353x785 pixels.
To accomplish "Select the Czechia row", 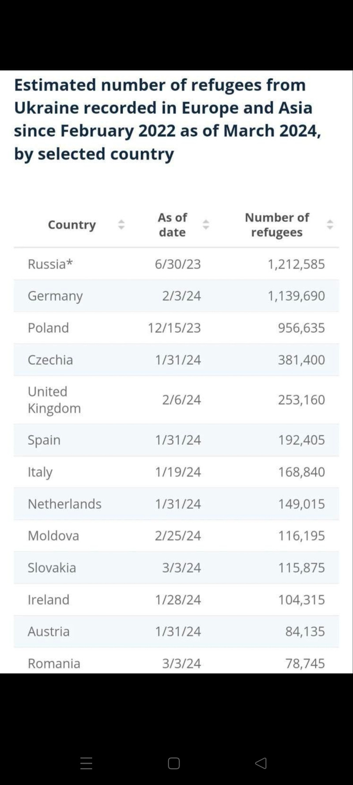I will click(x=176, y=360).
